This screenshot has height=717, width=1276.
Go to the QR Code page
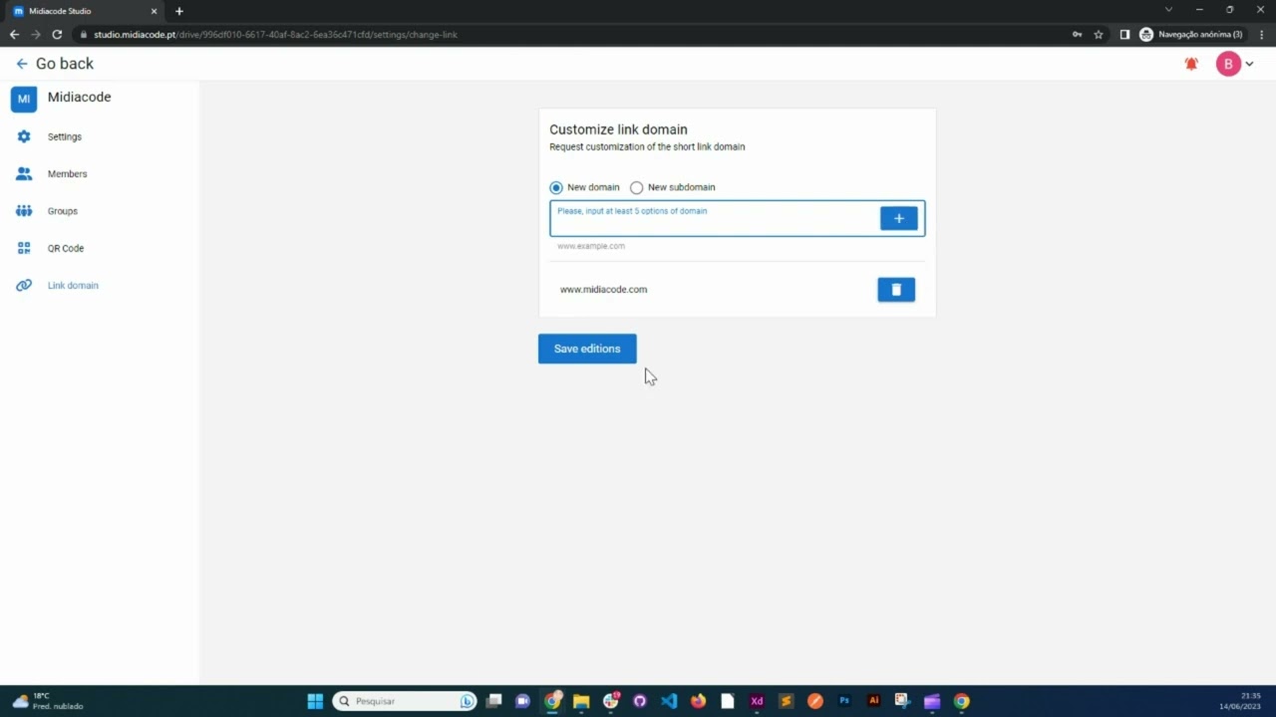[66, 249]
